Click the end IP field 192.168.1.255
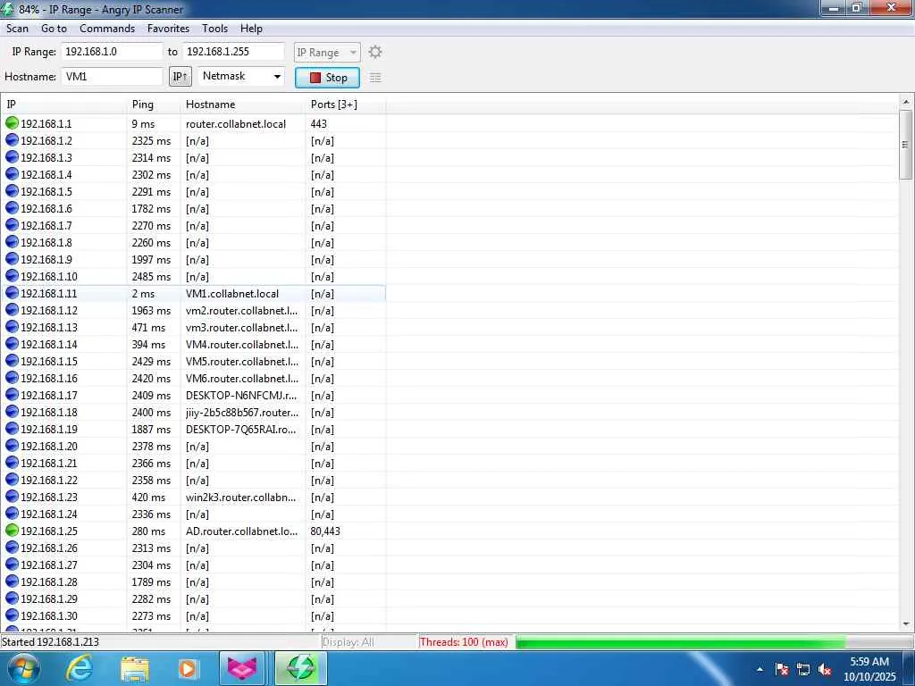Image resolution: width=915 pixels, height=686 pixels. (233, 51)
